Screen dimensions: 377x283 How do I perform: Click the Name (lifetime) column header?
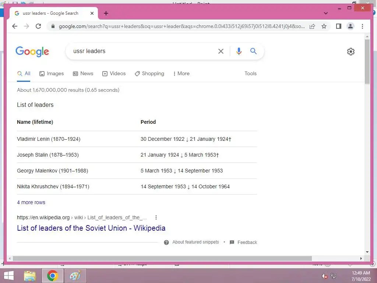(35, 122)
